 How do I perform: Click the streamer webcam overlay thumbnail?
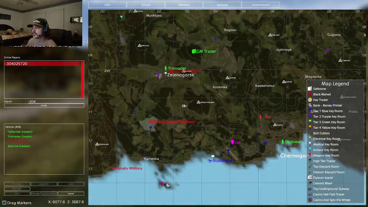(x=41, y=23)
